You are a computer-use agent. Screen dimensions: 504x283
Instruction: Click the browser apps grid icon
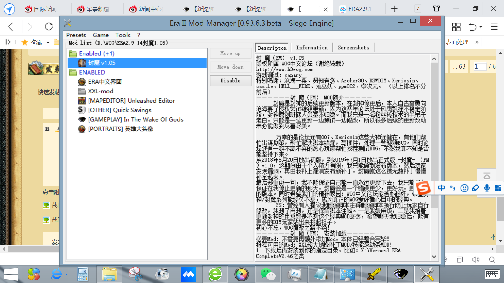(456, 27)
